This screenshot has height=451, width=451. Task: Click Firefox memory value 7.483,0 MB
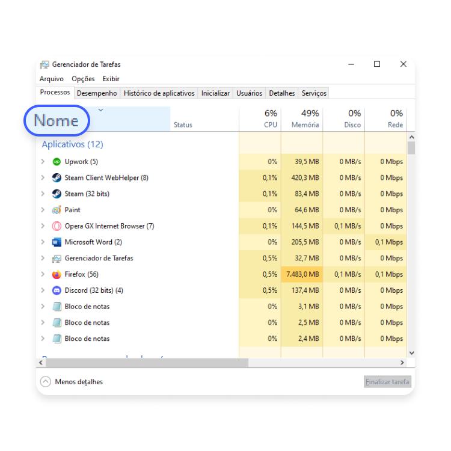tap(302, 274)
